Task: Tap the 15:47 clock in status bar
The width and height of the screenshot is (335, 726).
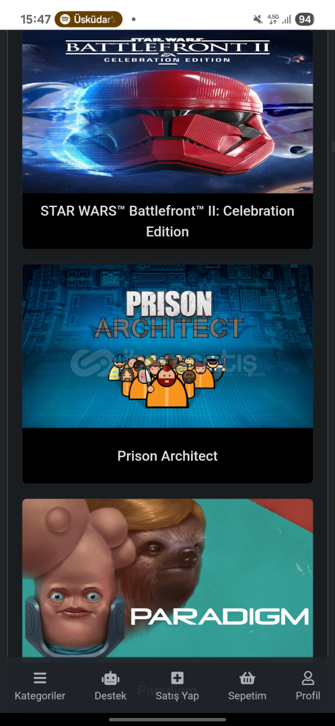Action: 35,19
